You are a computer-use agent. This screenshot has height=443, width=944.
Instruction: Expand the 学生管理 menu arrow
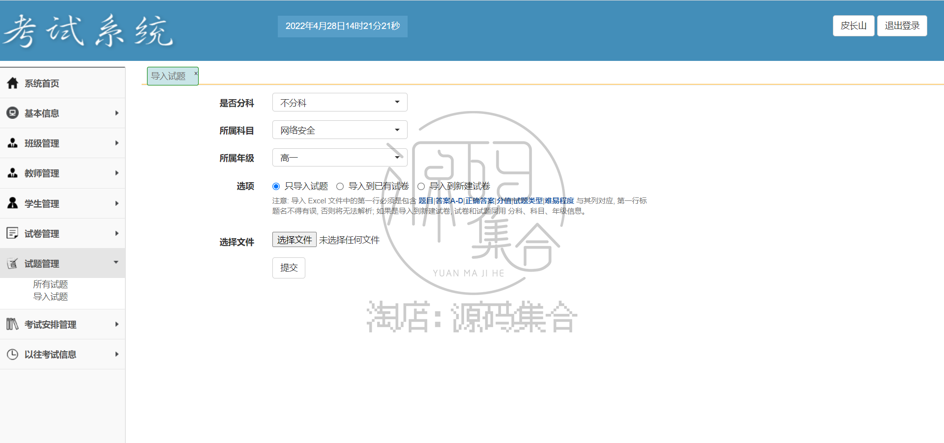[117, 203]
